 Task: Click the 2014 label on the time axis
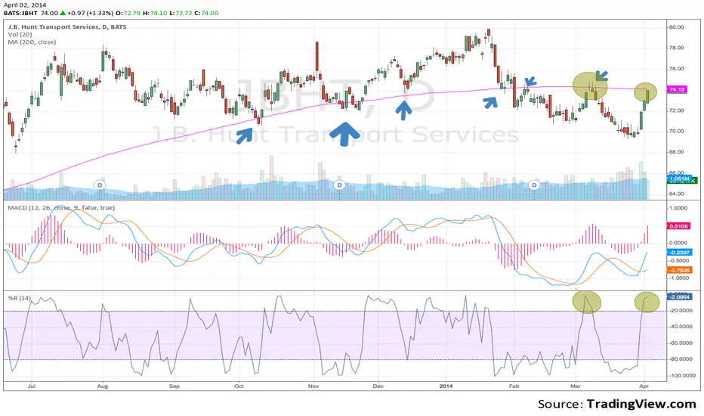tap(446, 386)
